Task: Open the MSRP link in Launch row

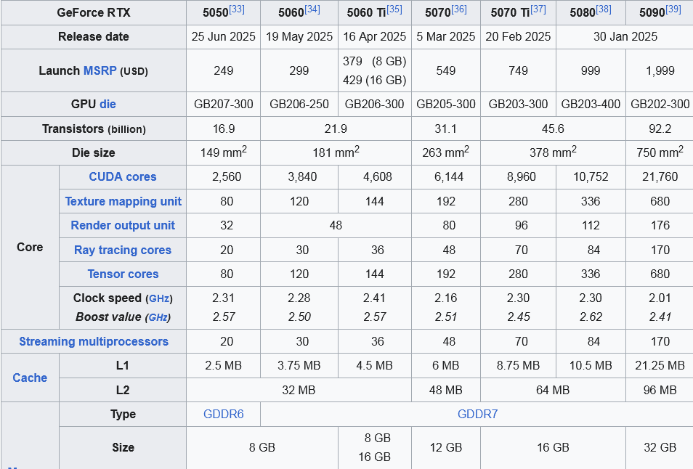Action: 99,70
